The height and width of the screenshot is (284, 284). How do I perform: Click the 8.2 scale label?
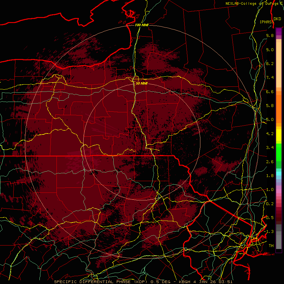point(270,63)
